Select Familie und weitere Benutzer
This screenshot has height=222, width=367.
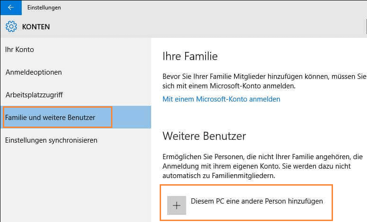(x=76, y=117)
